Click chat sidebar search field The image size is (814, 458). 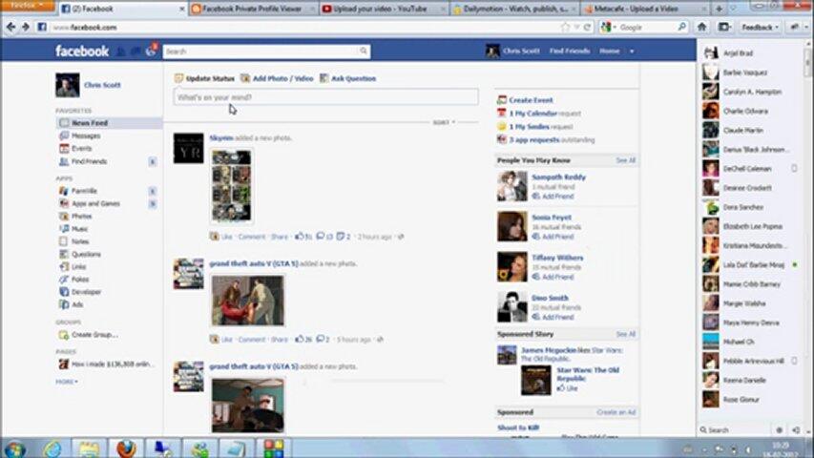pyautogui.click(x=735, y=430)
